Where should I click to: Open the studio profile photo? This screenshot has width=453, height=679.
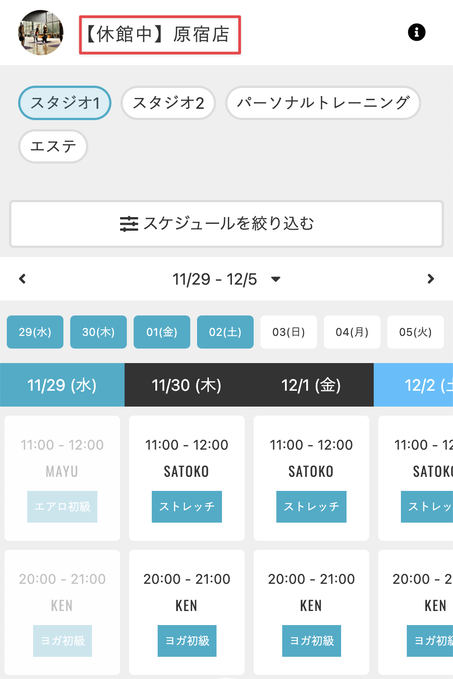coord(41,33)
